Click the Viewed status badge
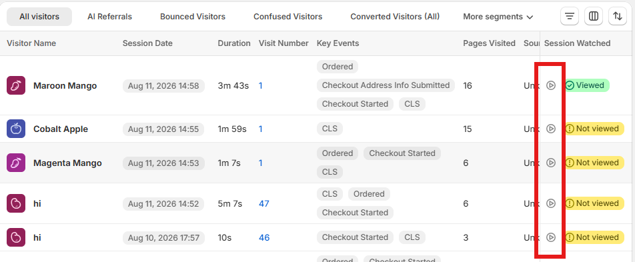 (x=587, y=85)
